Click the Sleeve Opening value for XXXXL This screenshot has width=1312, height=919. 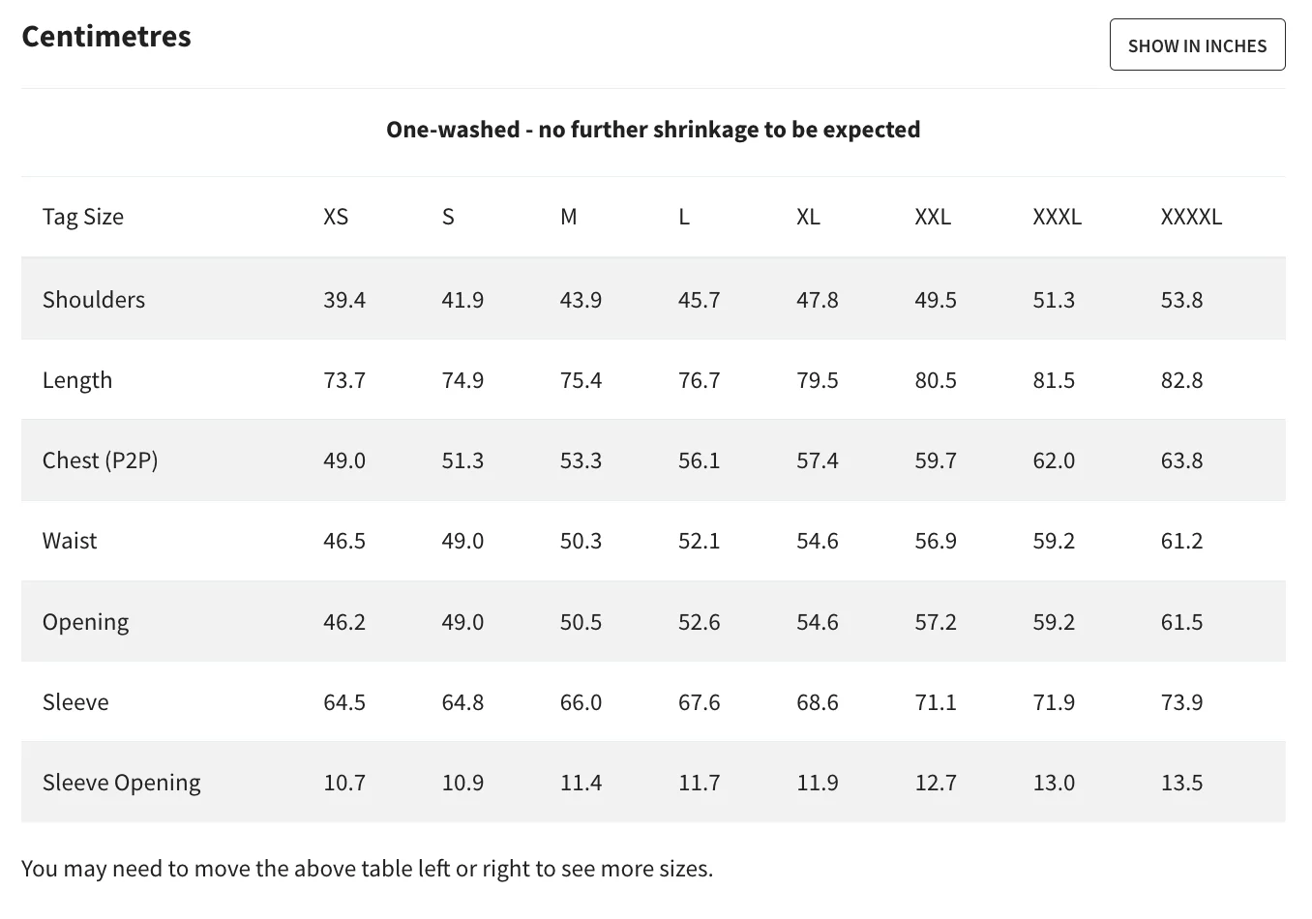(1181, 783)
